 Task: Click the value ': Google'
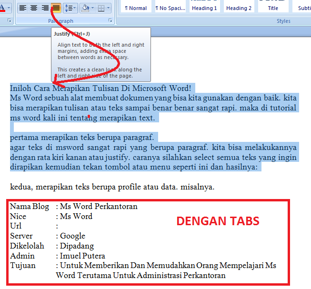click(70, 236)
